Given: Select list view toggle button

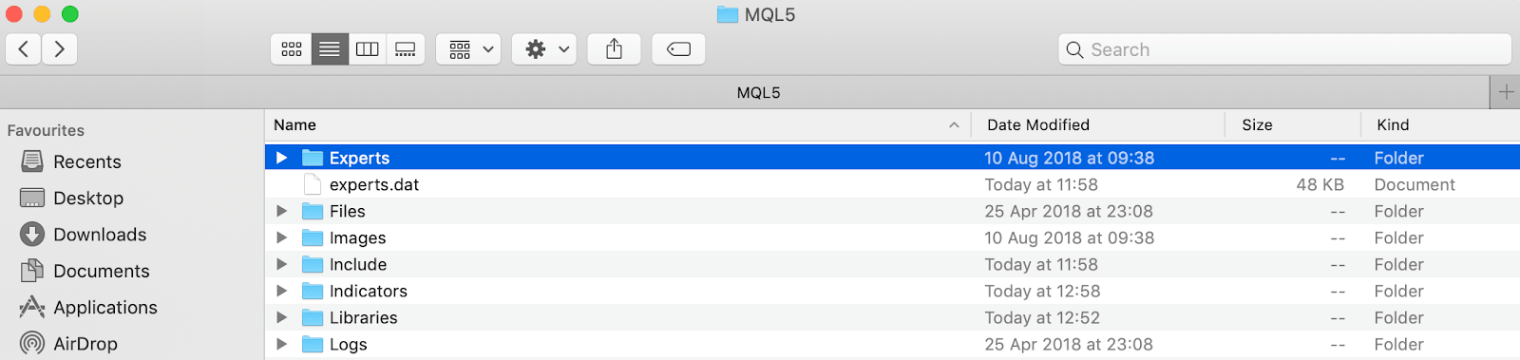Looking at the screenshot, I should [330, 49].
